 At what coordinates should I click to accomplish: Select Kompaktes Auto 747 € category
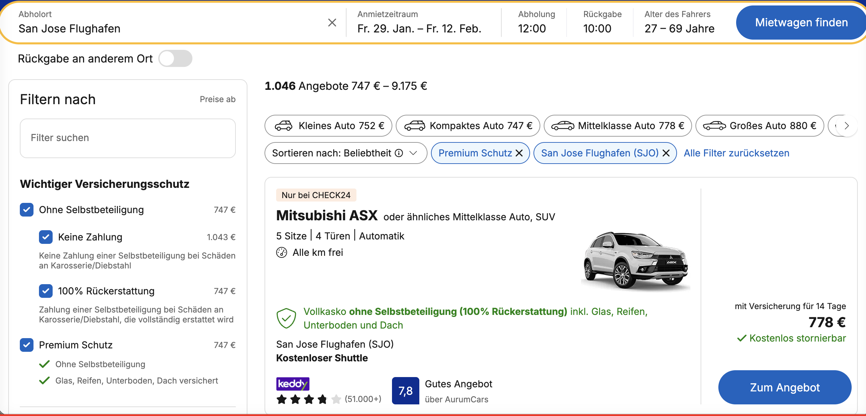click(x=468, y=126)
